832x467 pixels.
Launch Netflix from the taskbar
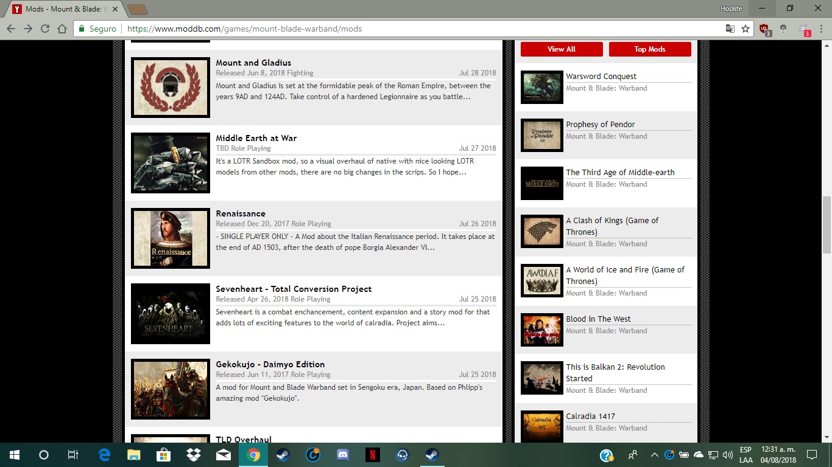pyautogui.click(x=372, y=455)
